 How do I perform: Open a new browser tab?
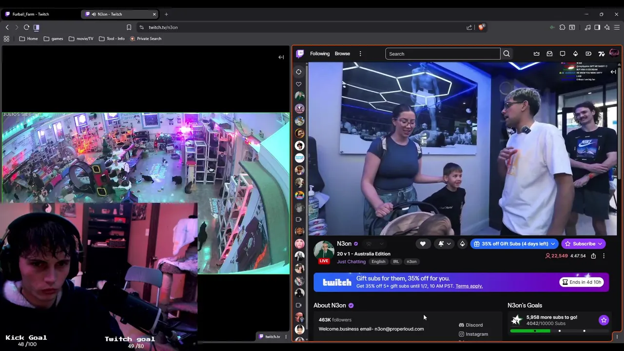click(166, 14)
